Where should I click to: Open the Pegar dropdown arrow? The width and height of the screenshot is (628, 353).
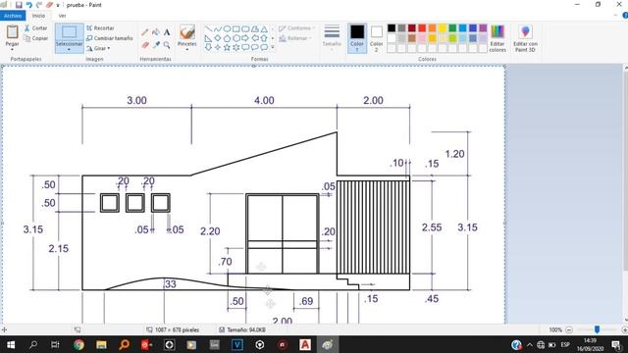(12, 49)
